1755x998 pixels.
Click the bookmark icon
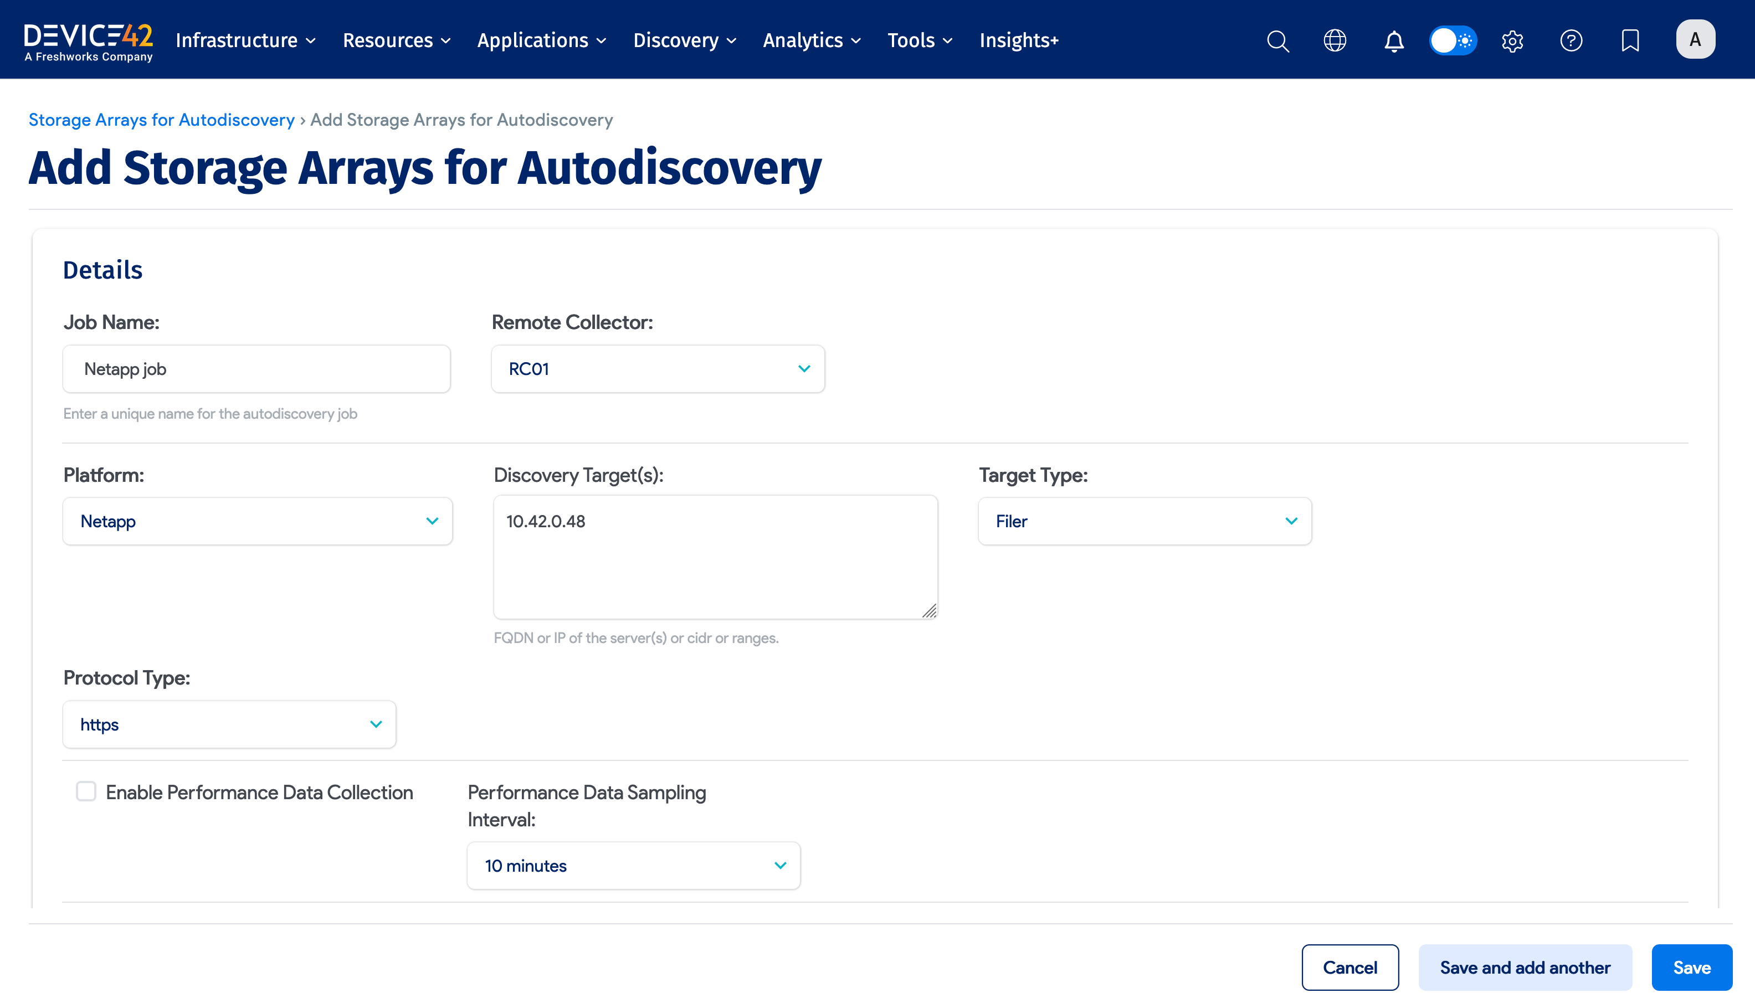1630,41
